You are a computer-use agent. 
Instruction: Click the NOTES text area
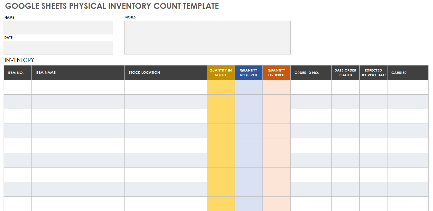click(x=207, y=37)
